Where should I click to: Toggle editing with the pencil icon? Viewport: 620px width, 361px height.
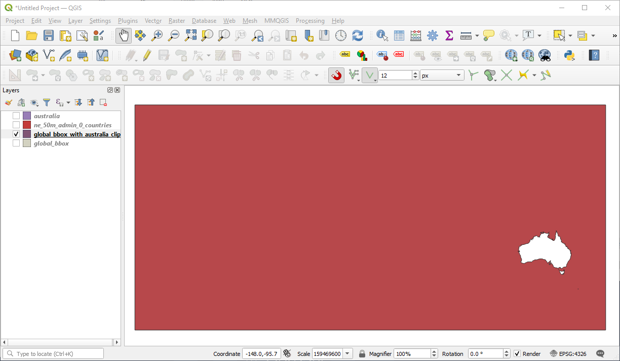click(147, 55)
